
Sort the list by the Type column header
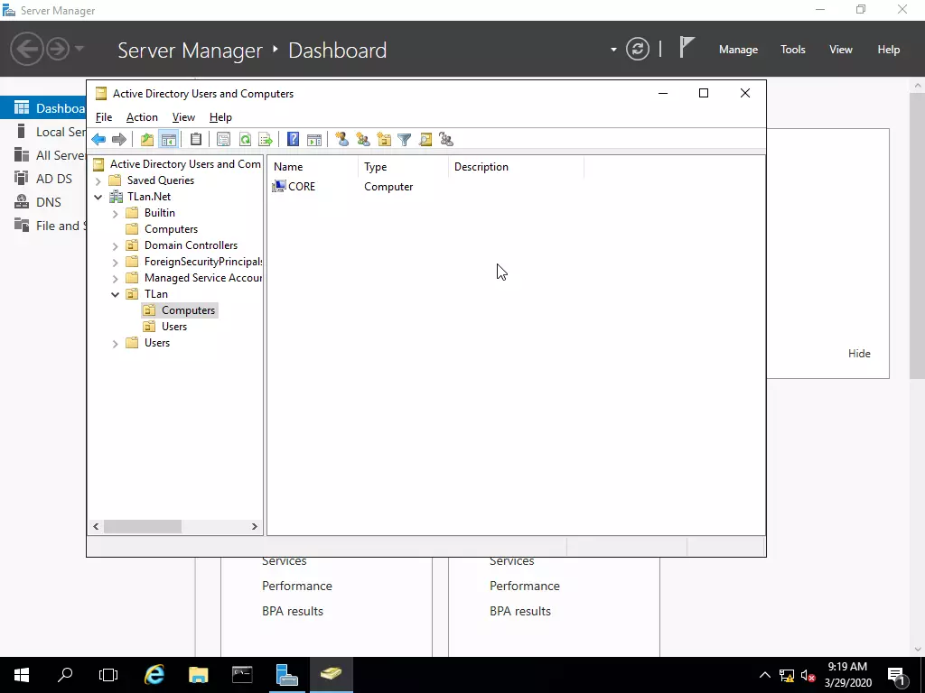[403, 167]
